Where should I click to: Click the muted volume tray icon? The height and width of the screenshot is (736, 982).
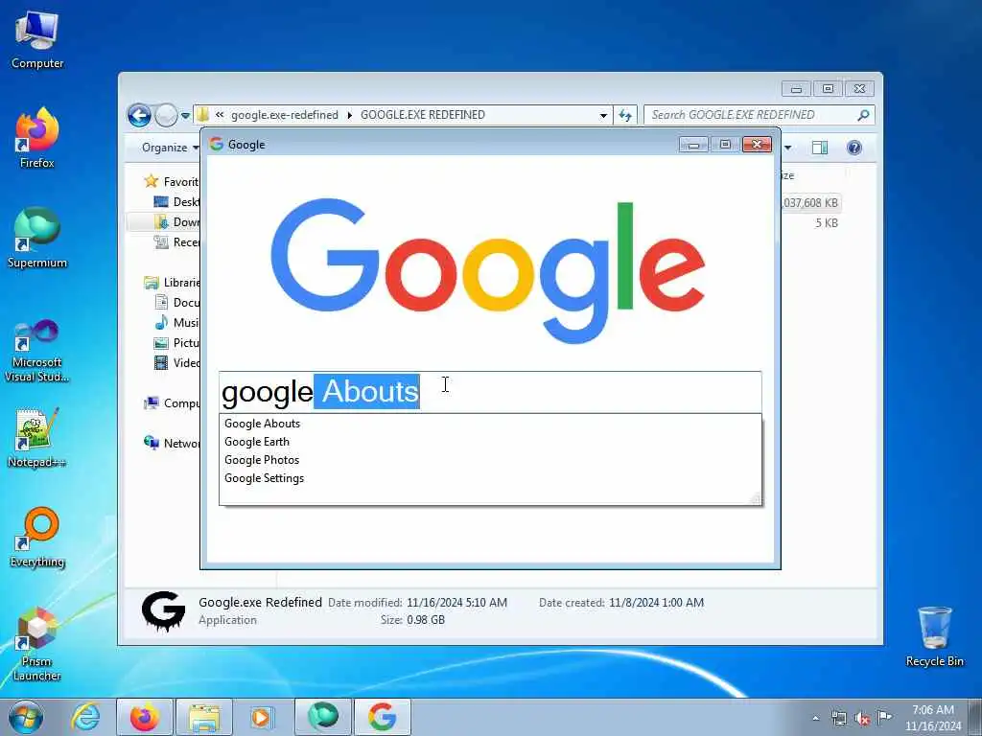coord(862,719)
